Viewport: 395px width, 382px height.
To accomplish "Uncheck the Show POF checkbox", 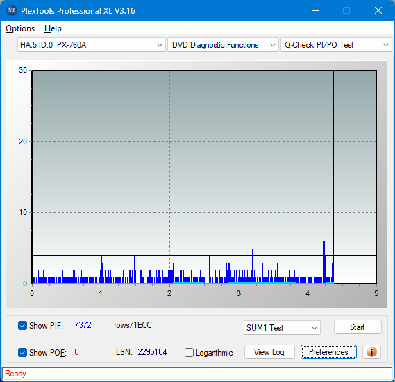I will pos(22,352).
